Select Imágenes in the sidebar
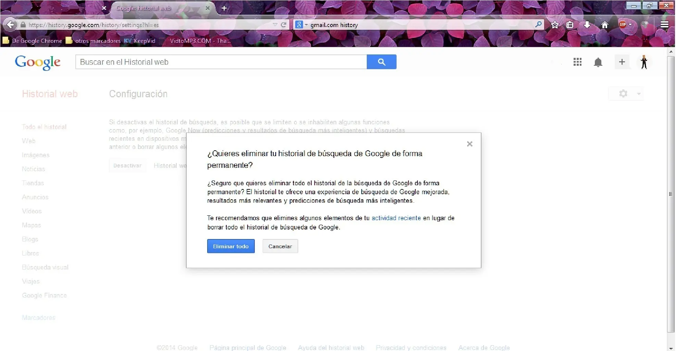The image size is (676, 351). click(36, 155)
